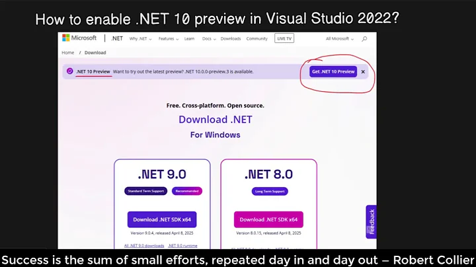Click the 'For Windows' subtitle
This screenshot has width=476, height=267.
pyautogui.click(x=216, y=135)
